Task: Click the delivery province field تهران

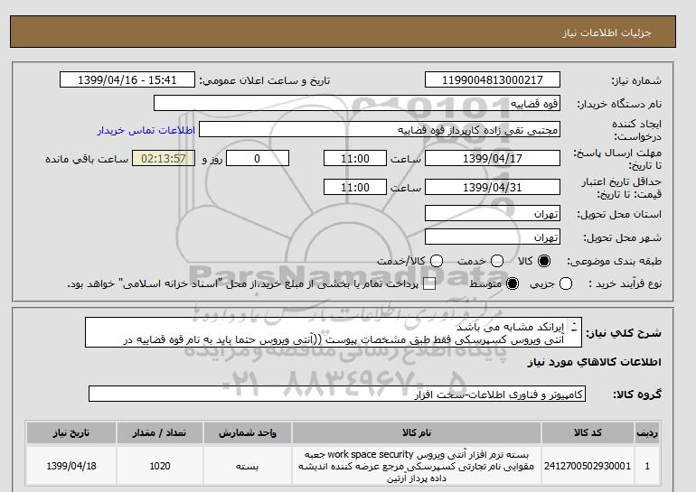Action: tap(493, 213)
